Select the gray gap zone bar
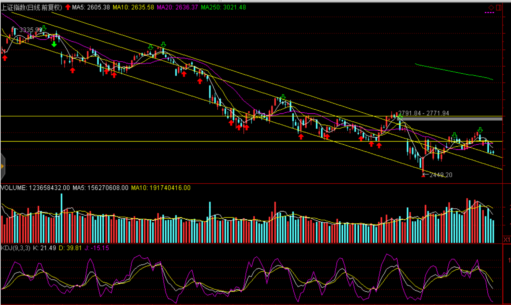The height and width of the screenshot is (305, 511). 452,119
